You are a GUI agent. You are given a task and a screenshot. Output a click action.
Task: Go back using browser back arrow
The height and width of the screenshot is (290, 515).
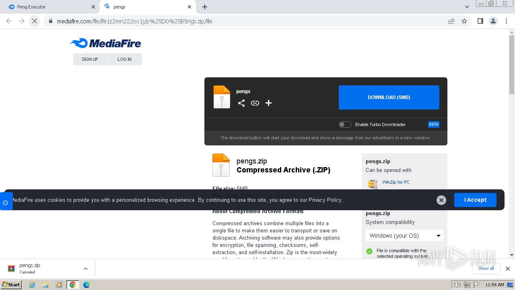9,21
